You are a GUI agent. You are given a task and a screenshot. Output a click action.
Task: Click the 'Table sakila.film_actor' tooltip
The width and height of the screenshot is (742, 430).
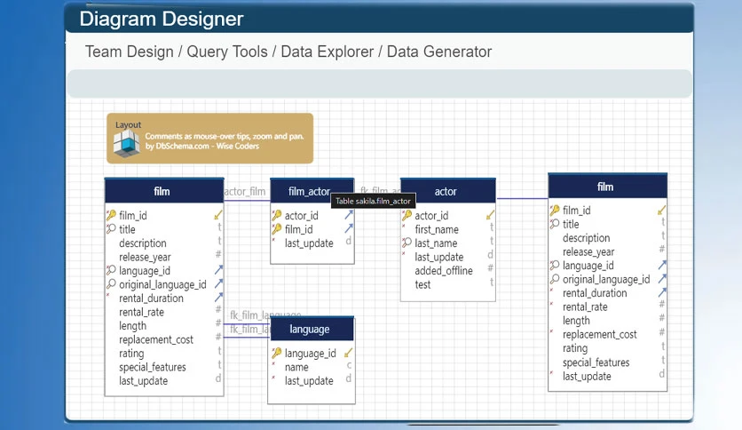[373, 201]
